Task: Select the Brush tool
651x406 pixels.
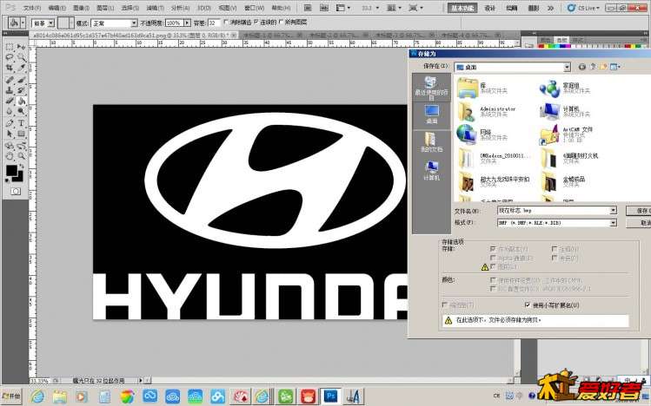Action: pyautogui.click(x=21, y=80)
